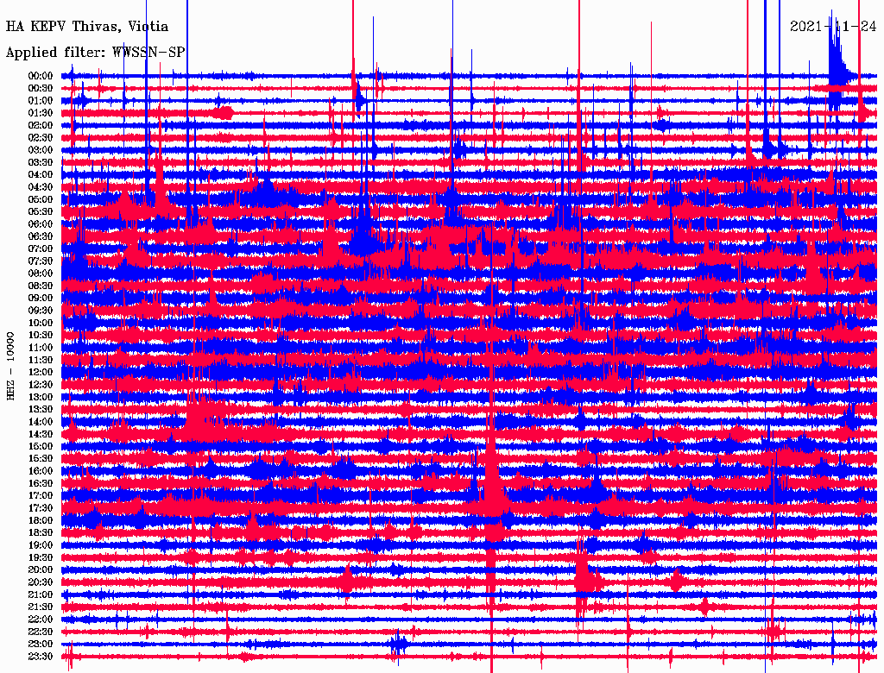Click the 11:00 time label

tap(41, 348)
